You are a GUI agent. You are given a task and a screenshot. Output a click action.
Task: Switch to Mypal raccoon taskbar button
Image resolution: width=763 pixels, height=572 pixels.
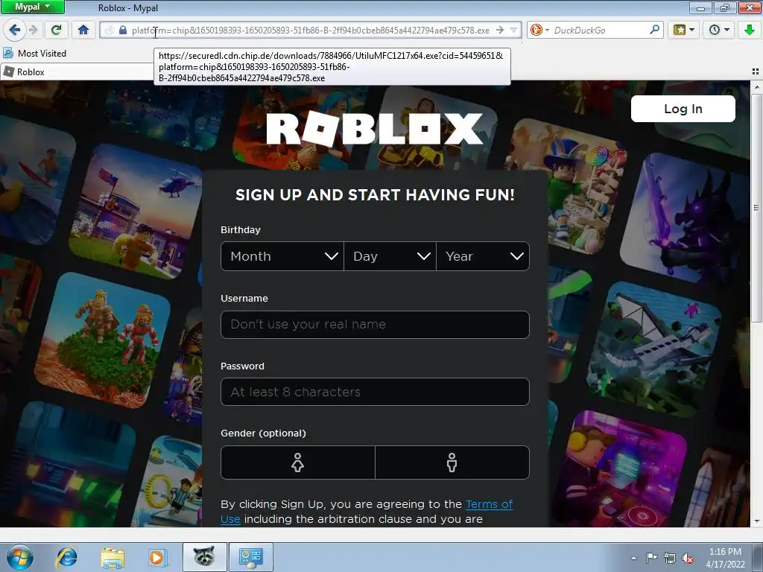point(204,557)
